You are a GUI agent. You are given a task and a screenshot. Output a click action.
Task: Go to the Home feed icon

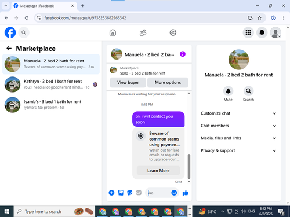coord(113,32)
